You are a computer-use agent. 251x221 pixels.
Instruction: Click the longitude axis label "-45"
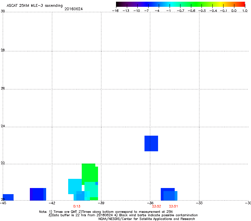tap(3, 203)
